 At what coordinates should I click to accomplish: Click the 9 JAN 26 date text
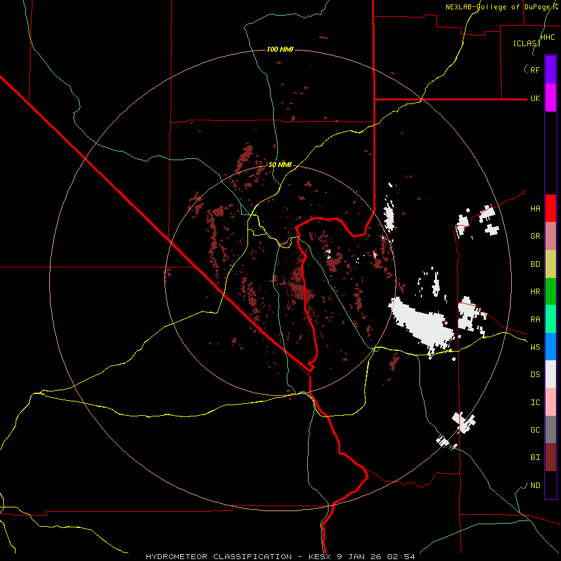[x=359, y=557]
